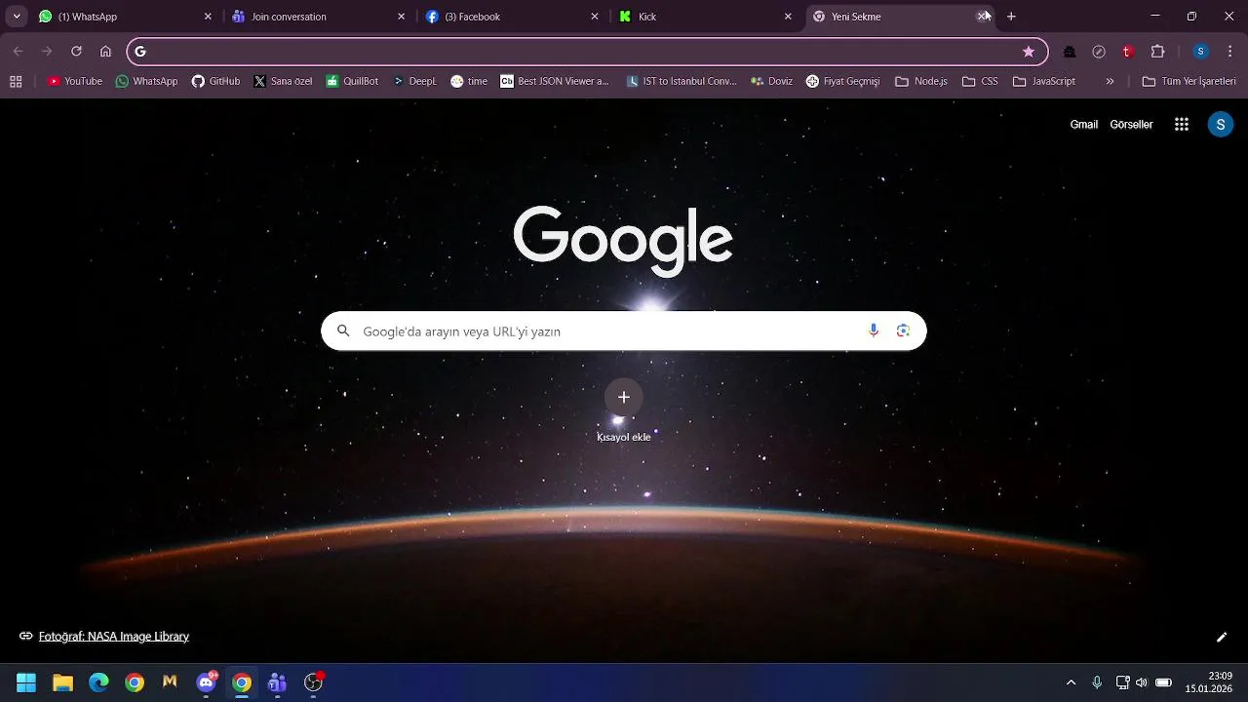Expand the CSS bookmarks folder
Screen dimensions: 1248x702
coord(980,82)
